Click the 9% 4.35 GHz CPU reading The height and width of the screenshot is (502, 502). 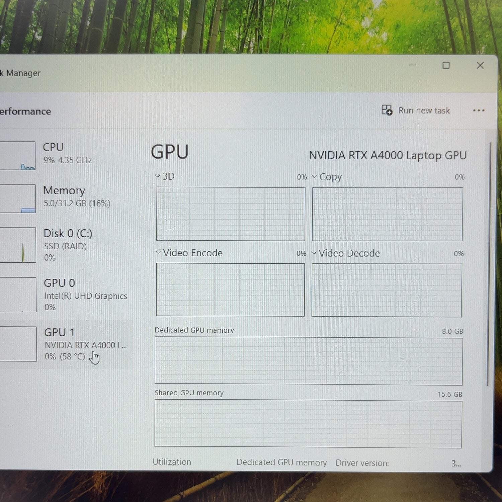point(68,160)
